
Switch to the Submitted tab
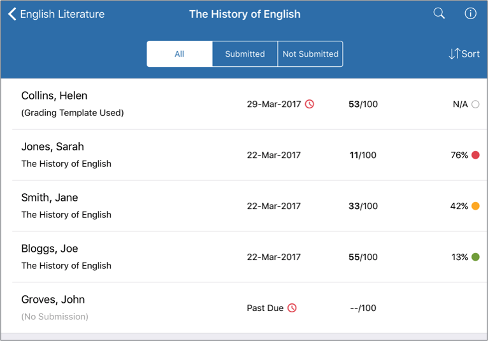pyautogui.click(x=245, y=54)
